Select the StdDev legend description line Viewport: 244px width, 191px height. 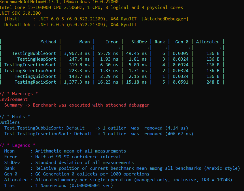pyautogui.click(x=69, y=163)
